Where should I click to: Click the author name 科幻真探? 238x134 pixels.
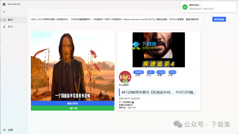pyautogui.click(x=124, y=85)
